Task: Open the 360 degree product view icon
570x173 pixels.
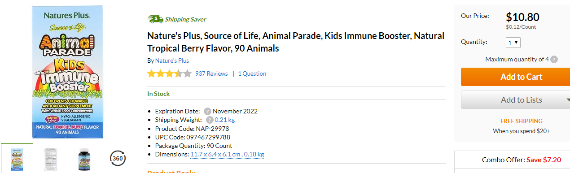Action: (118, 158)
